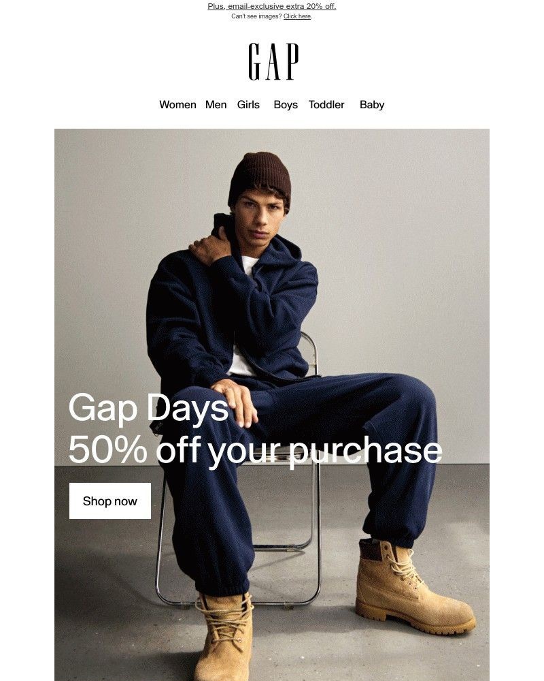Click the 'Gap Days' headline text

coord(148,407)
